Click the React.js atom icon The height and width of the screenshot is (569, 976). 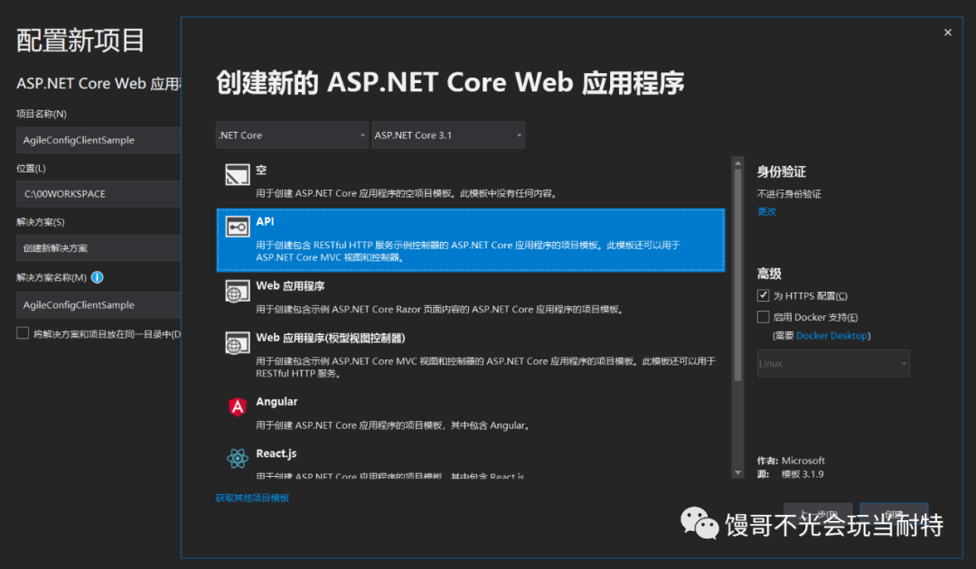click(x=237, y=458)
